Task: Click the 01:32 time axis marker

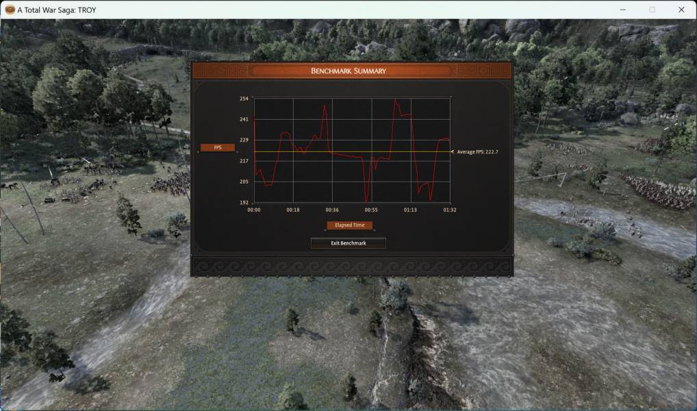Action: [449, 210]
